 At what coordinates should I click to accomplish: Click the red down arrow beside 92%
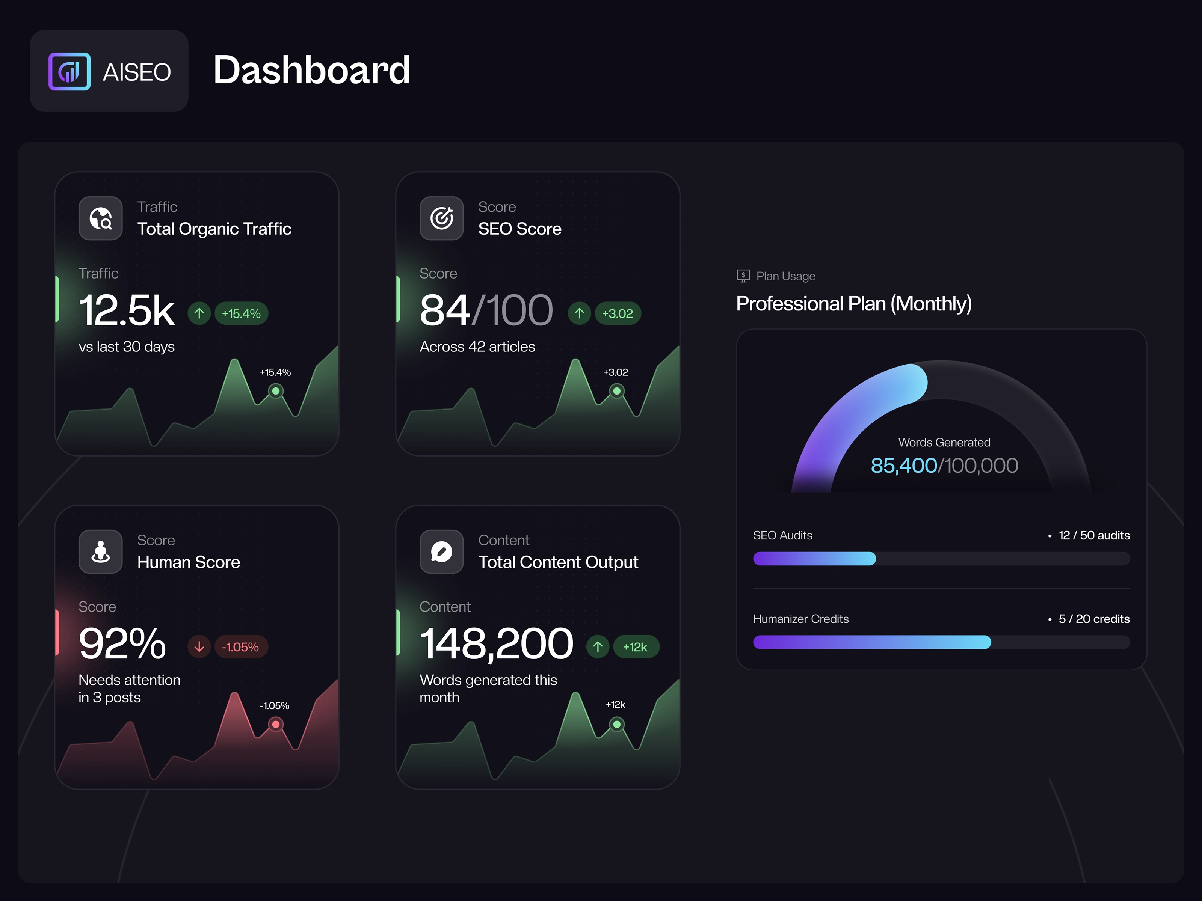click(199, 647)
